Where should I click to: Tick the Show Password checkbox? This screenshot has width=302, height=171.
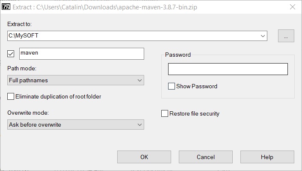(x=172, y=86)
